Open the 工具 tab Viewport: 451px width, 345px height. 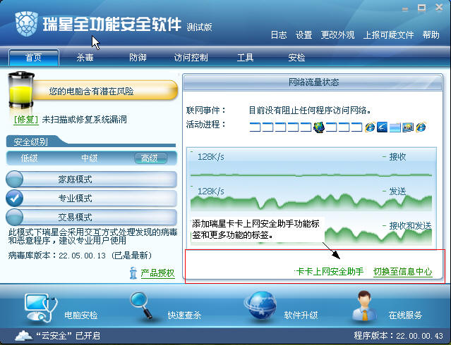tap(245, 58)
